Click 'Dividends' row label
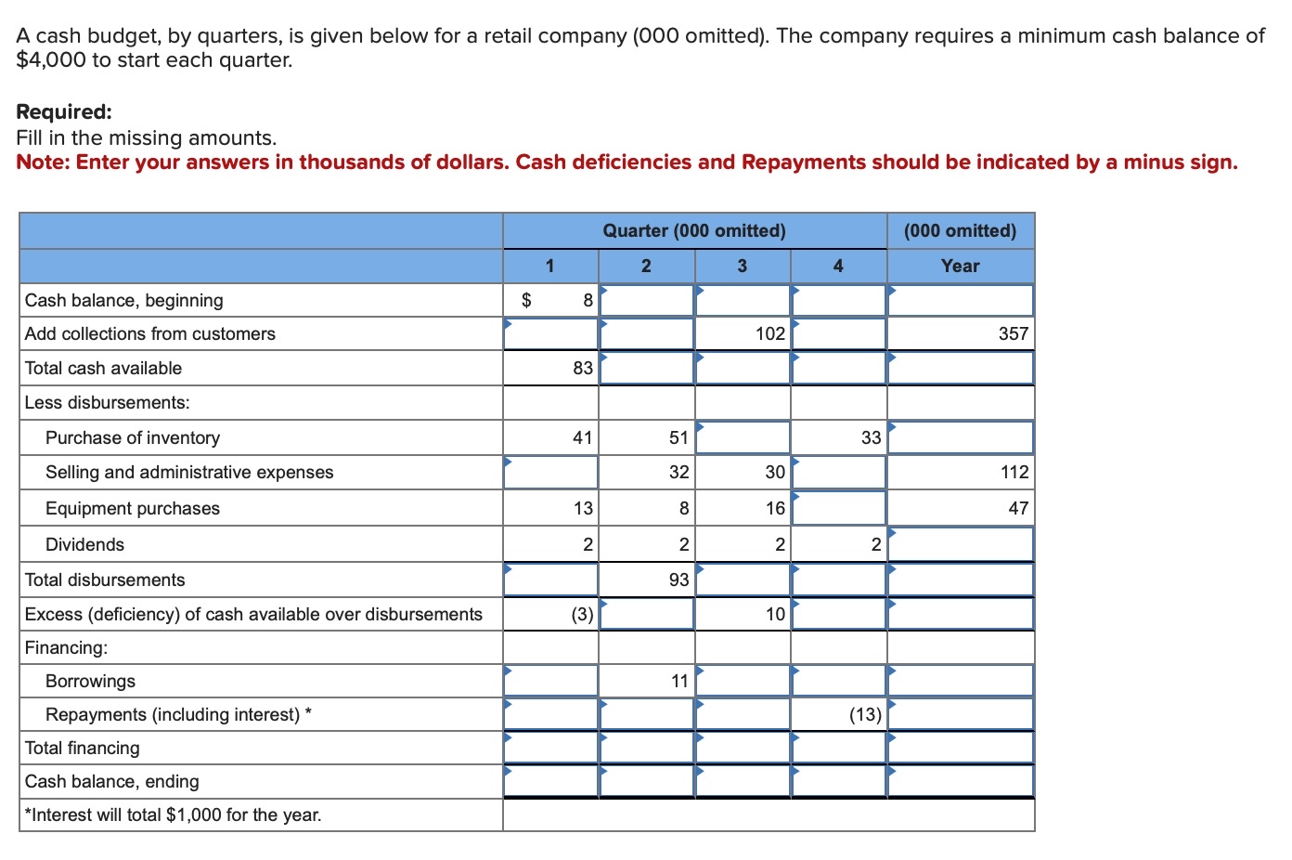The height and width of the screenshot is (860, 1292). pos(84,544)
